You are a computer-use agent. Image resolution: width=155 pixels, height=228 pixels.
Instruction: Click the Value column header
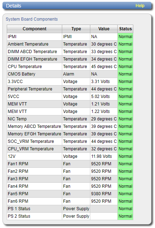104,29
